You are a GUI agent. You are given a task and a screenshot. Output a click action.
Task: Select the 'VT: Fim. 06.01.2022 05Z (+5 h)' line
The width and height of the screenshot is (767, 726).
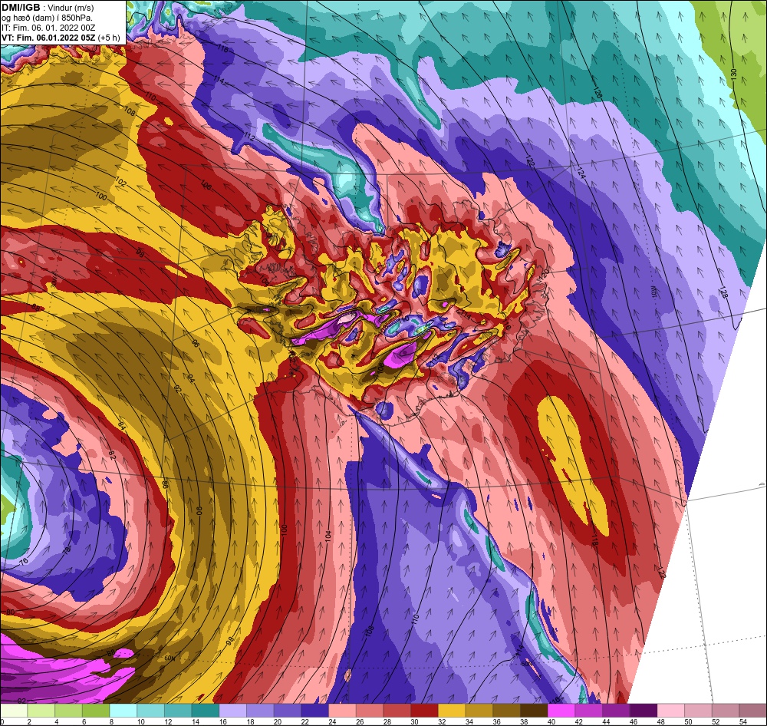pos(61,38)
